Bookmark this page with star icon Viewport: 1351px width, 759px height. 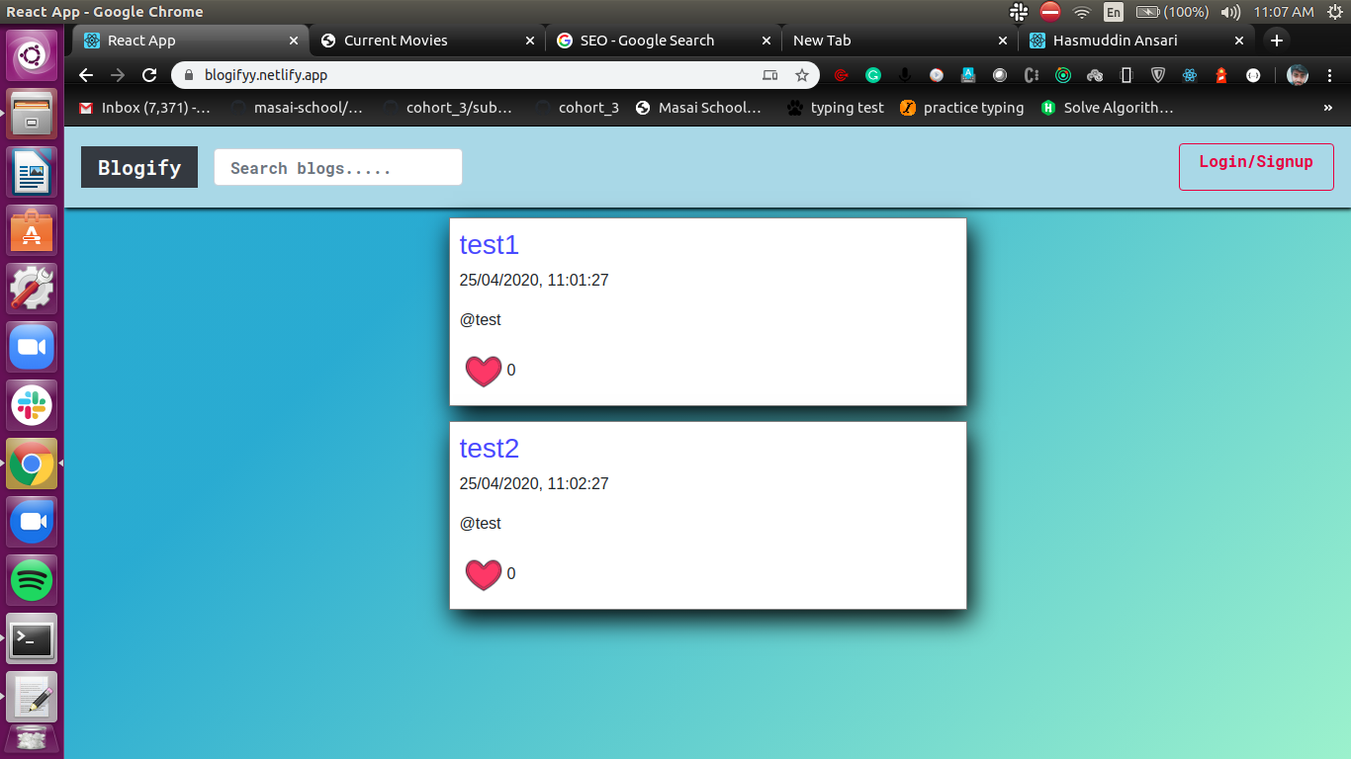(x=802, y=75)
